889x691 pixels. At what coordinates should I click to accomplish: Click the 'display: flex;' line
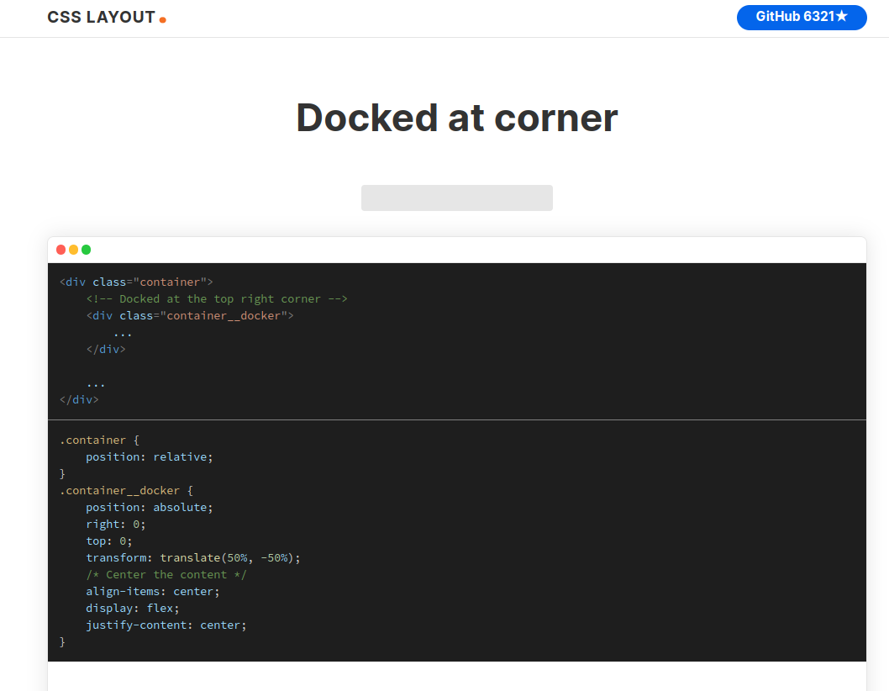click(133, 608)
